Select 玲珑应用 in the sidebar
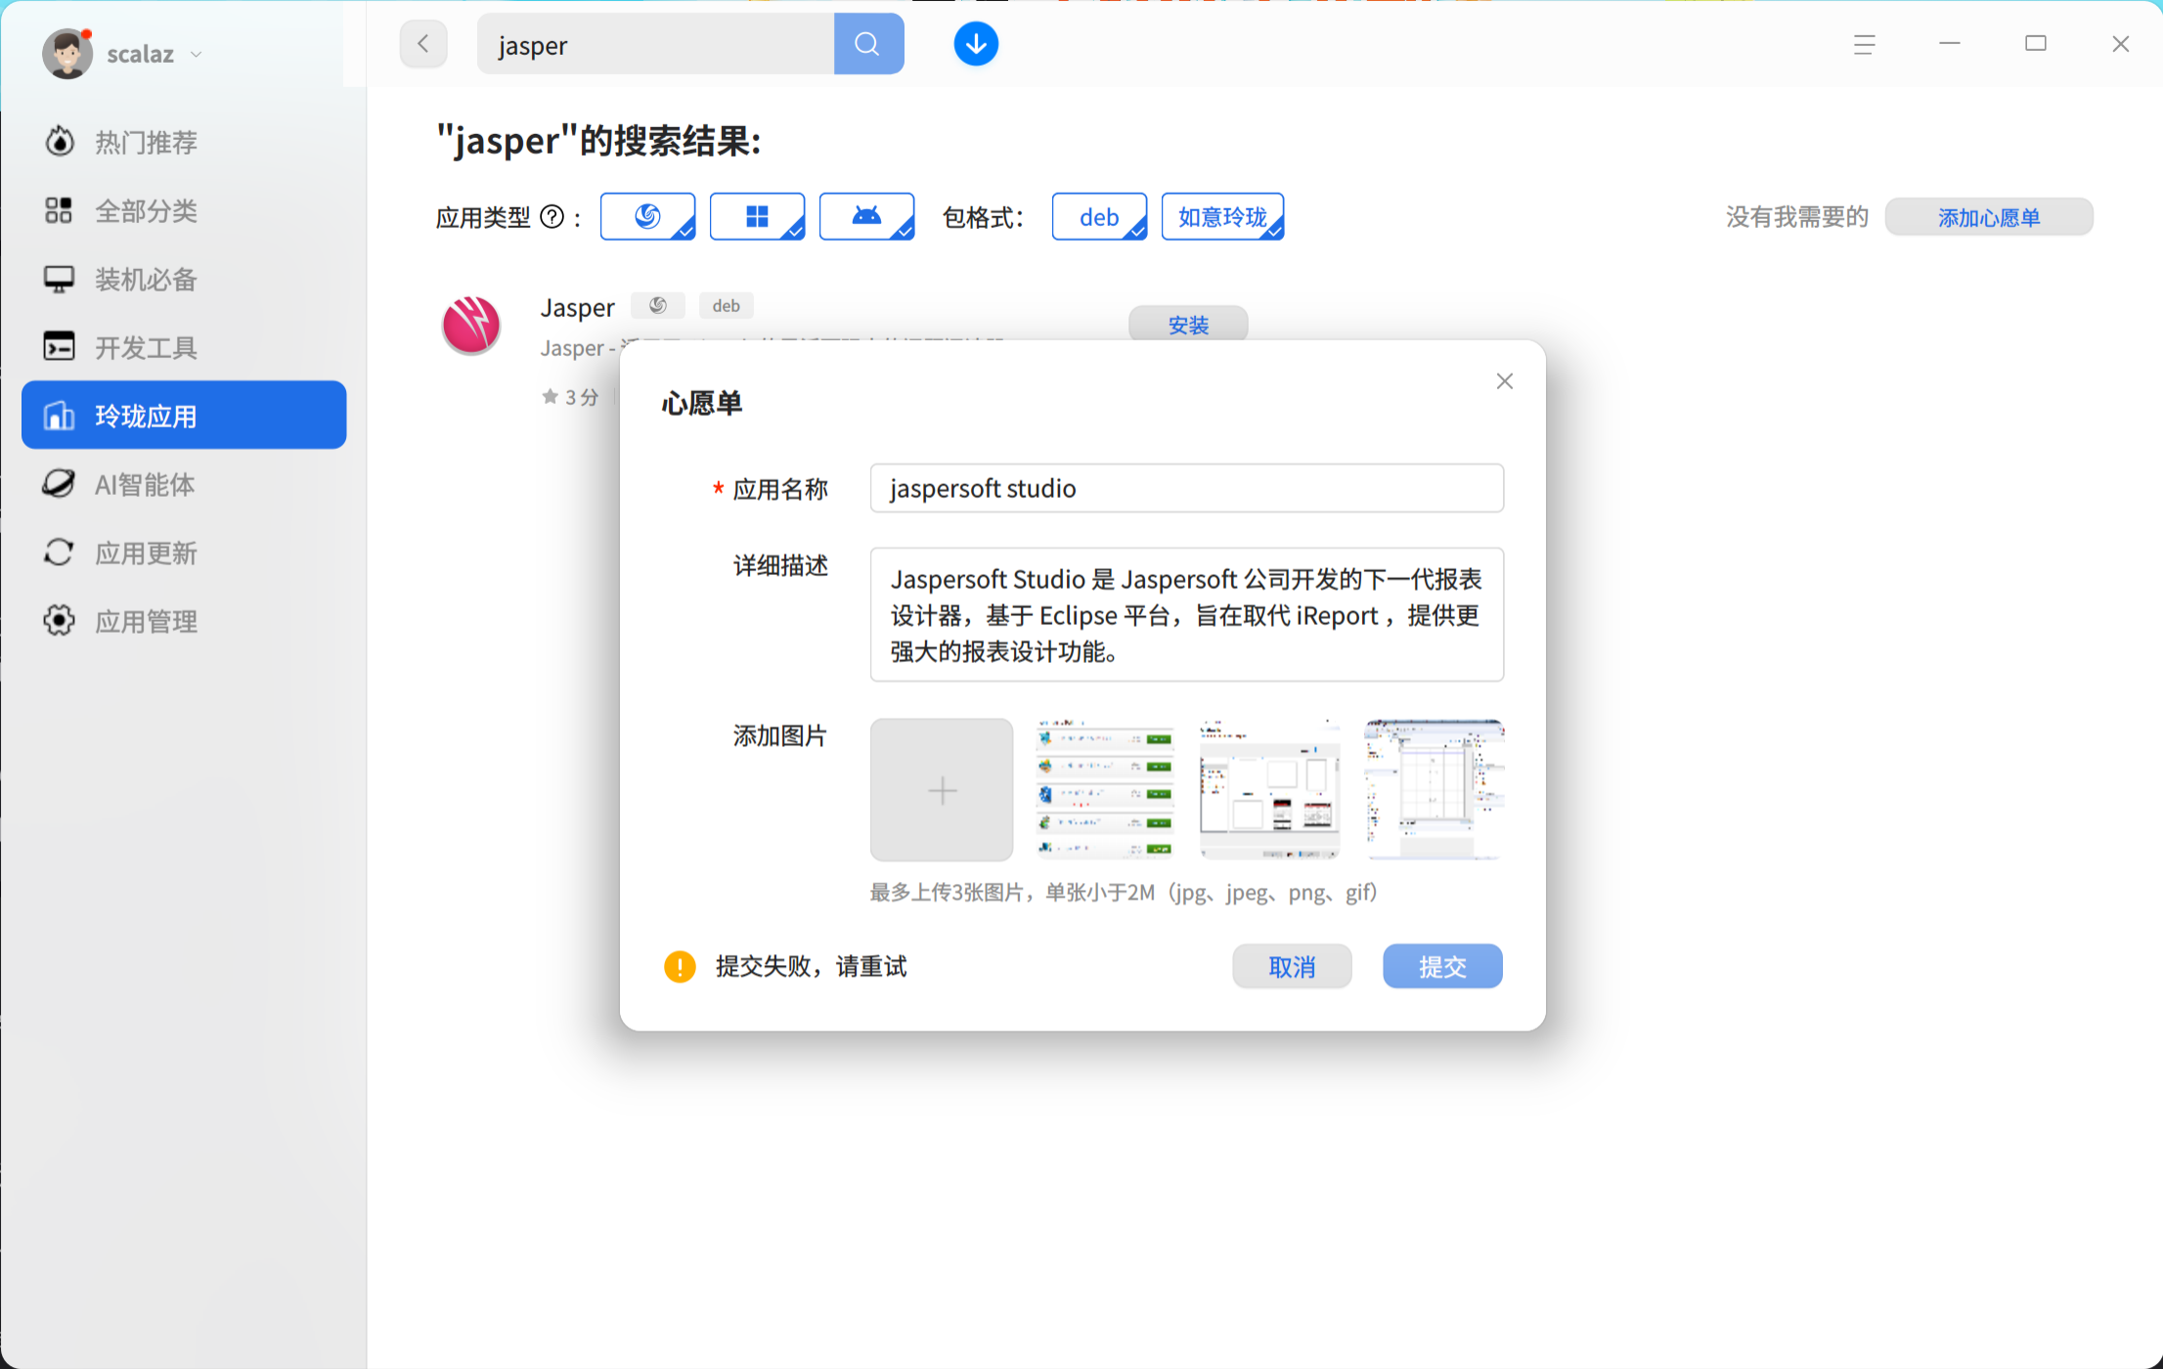The image size is (2163, 1369). tap(184, 416)
